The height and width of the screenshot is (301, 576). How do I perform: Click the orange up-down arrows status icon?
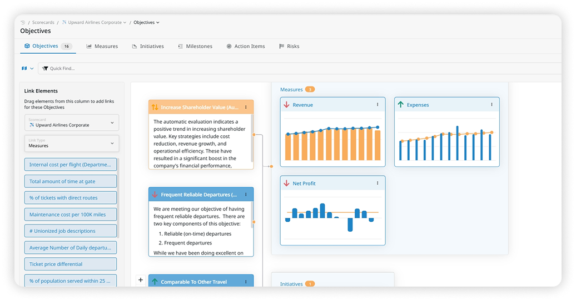coord(155,108)
